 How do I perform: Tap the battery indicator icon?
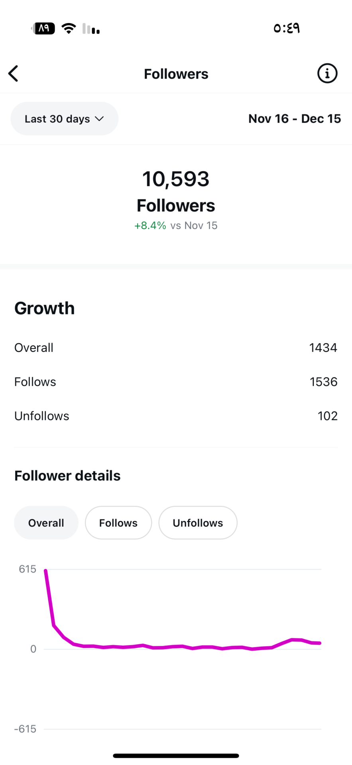pos(44,28)
